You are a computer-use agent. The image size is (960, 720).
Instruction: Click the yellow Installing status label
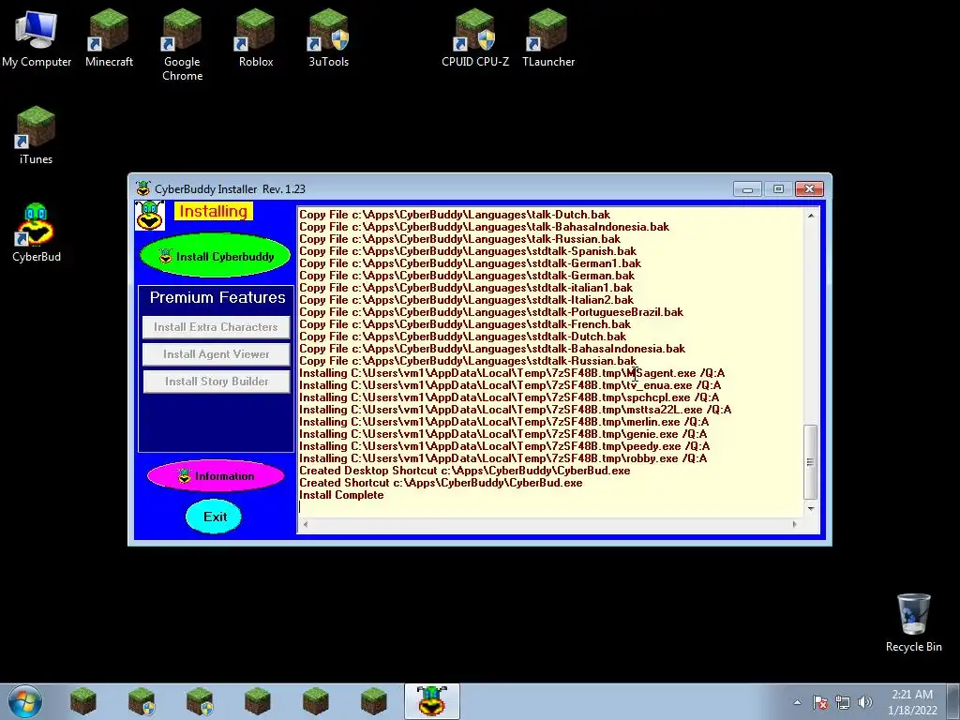coord(213,211)
